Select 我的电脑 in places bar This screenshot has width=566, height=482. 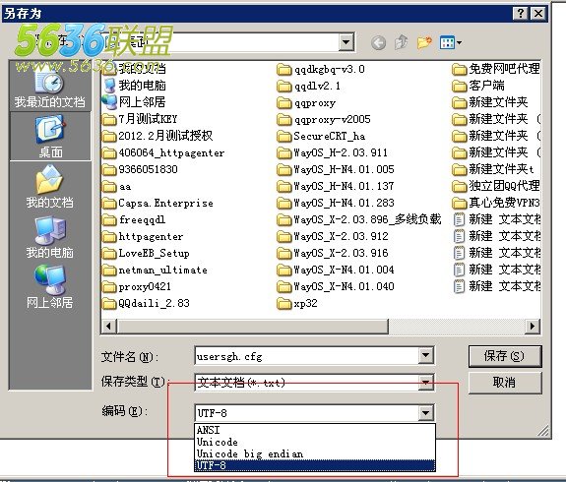50,237
